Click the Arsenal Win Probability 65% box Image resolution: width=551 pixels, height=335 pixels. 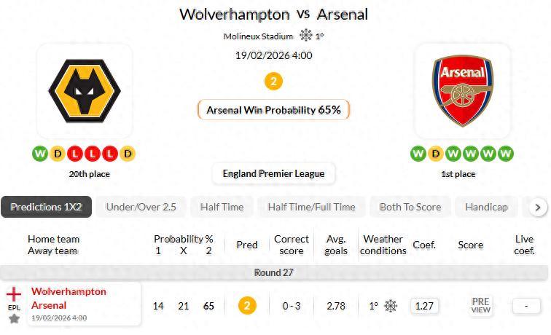[x=273, y=110]
